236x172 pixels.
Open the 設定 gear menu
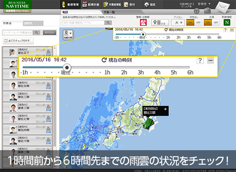point(150,5)
